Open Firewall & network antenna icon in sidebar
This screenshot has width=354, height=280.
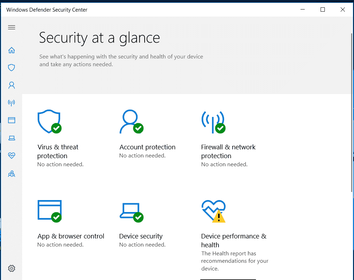click(x=12, y=103)
